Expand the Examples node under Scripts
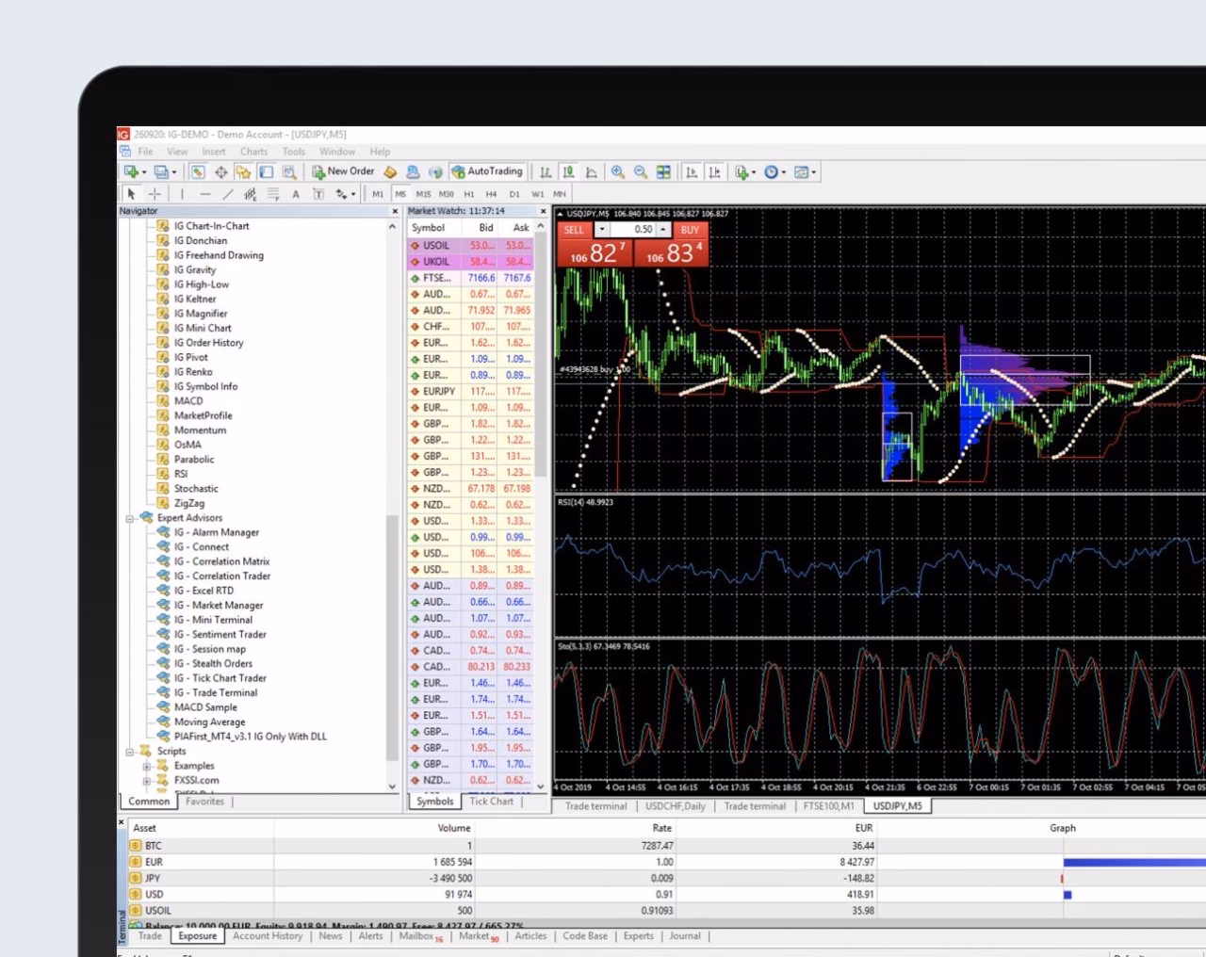Viewport: 1206px width, 957px height. (147, 766)
